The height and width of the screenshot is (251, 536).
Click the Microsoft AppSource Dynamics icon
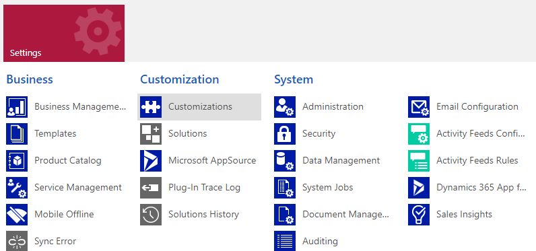[x=151, y=161]
